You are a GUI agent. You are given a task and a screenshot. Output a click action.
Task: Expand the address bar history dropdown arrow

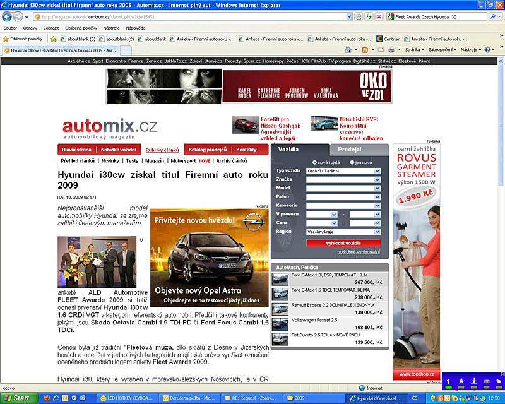(x=349, y=16)
